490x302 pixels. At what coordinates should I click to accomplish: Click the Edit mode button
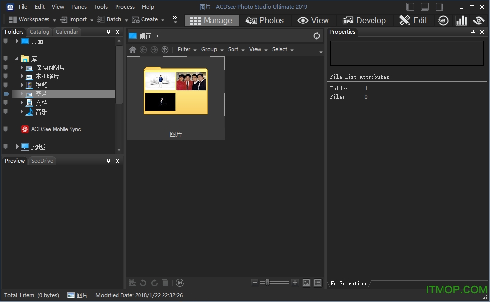click(x=414, y=20)
